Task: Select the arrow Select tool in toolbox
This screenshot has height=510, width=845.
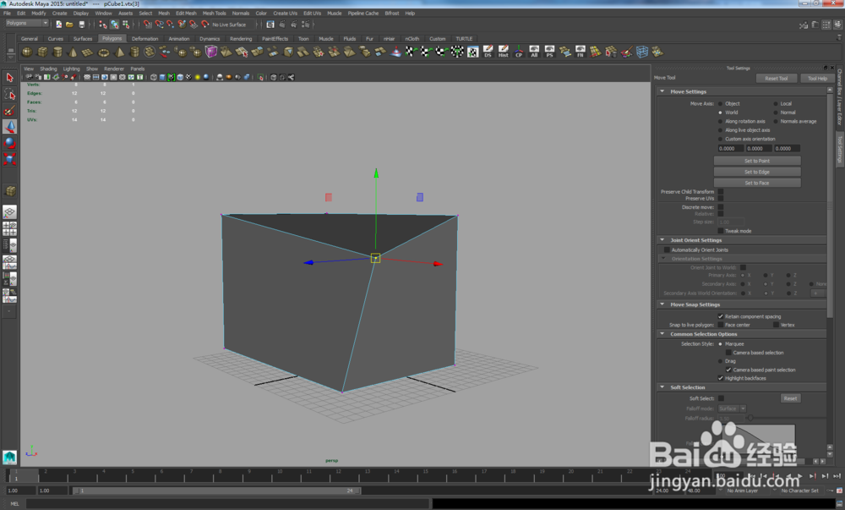Action: coord(9,78)
